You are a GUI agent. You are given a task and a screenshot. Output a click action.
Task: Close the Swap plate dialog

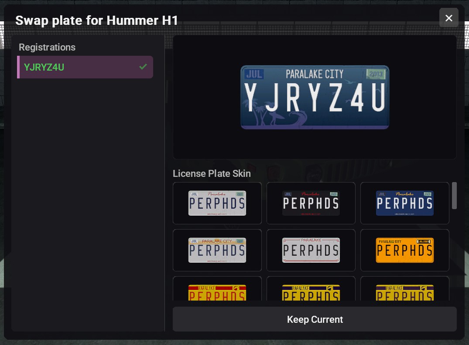coord(448,18)
